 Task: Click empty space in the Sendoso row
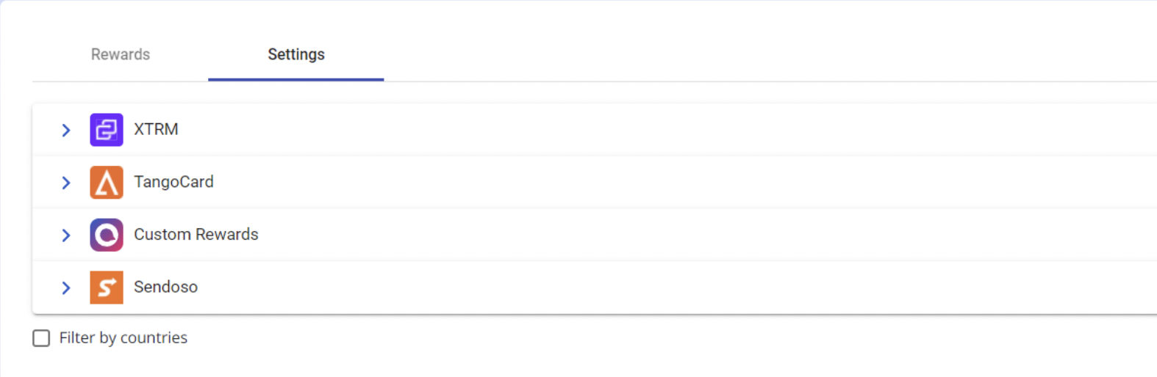[x=662, y=288]
